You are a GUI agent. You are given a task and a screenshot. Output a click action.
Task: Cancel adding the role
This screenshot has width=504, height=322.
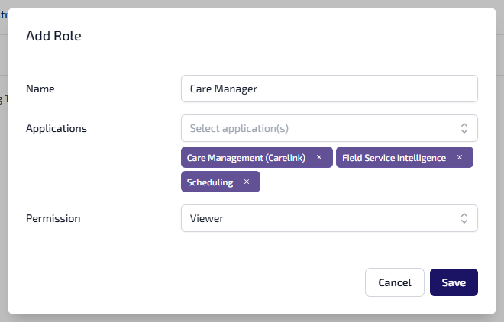coord(395,282)
